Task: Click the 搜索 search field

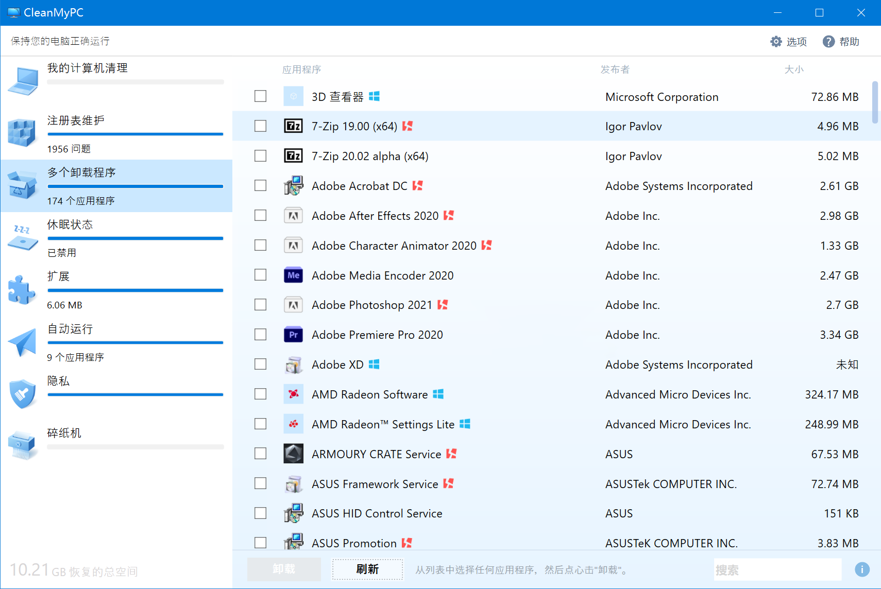Action: coord(777,569)
